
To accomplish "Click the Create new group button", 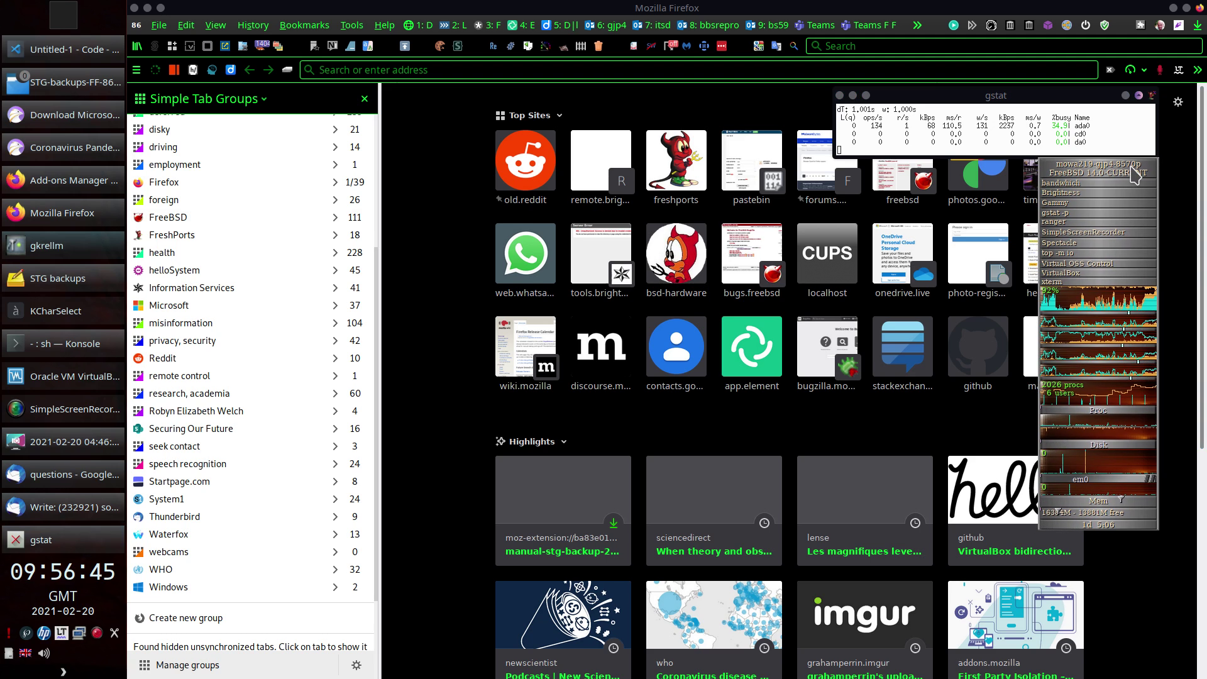I will point(185,618).
